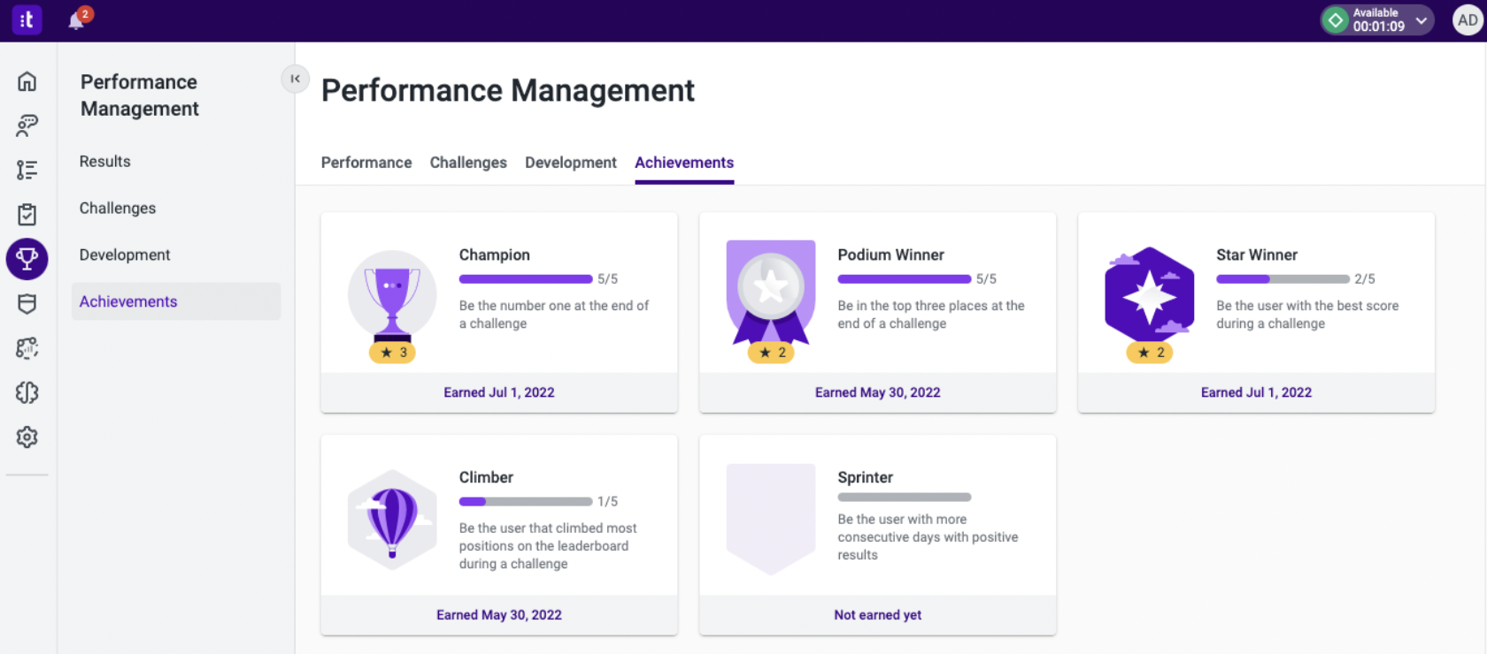This screenshot has width=1487, height=654.
Task: Click the Climber balloon badge
Action: pyautogui.click(x=392, y=520)
